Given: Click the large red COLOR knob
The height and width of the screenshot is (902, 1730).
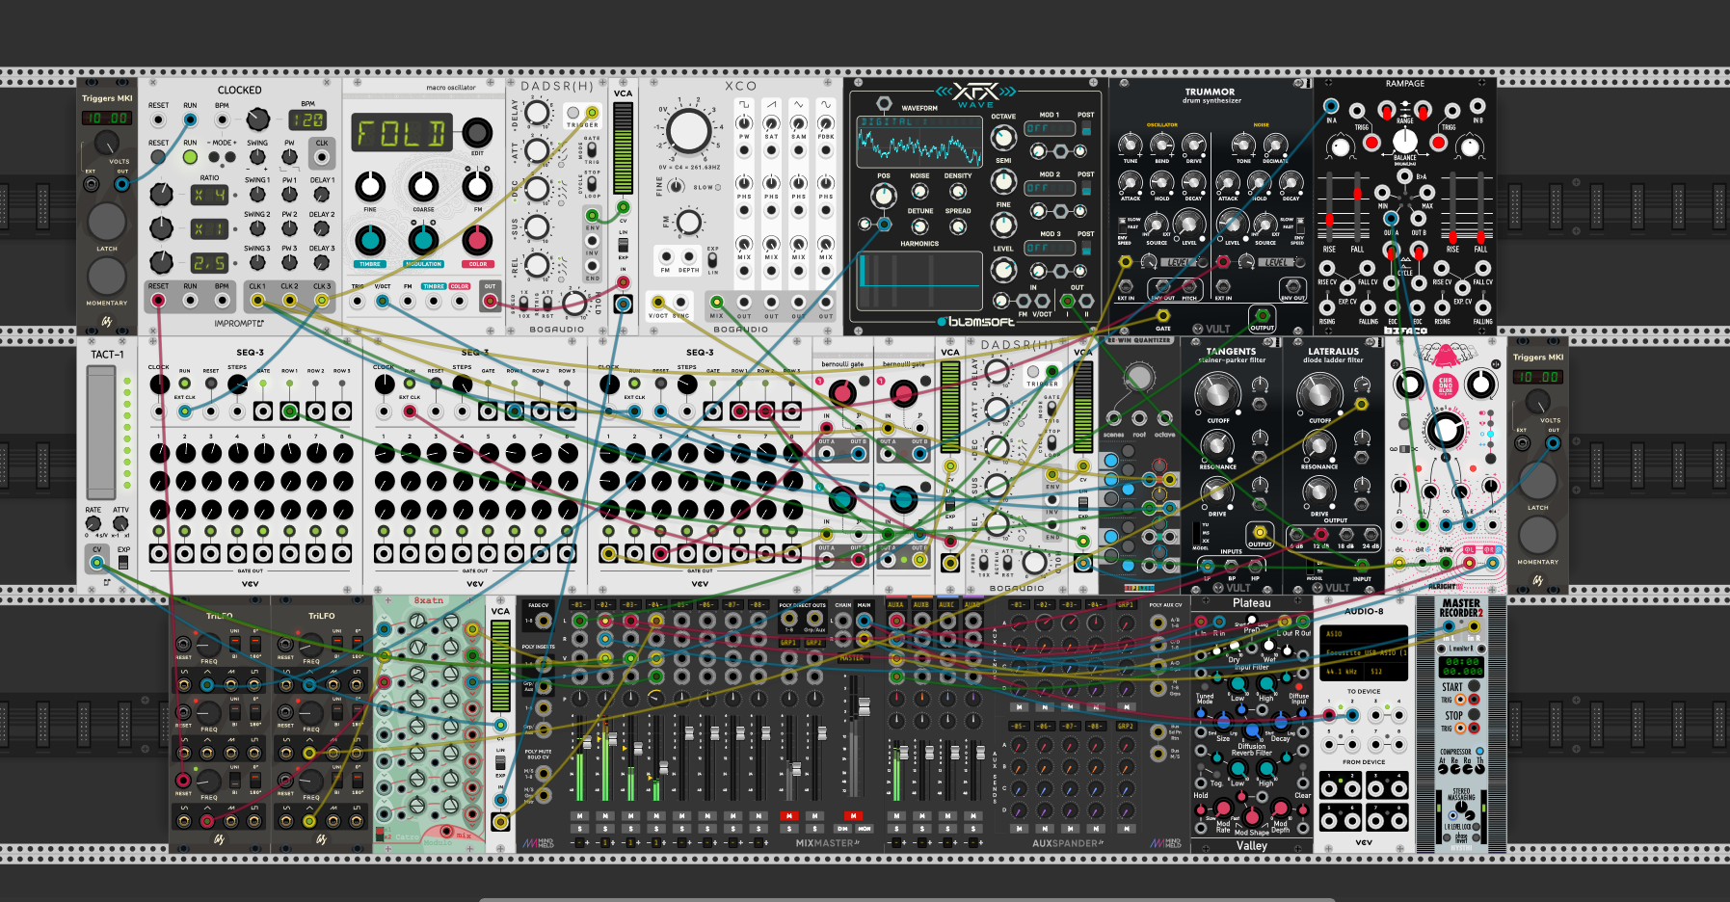Looking at the screenshot, I should pos(478,241).
